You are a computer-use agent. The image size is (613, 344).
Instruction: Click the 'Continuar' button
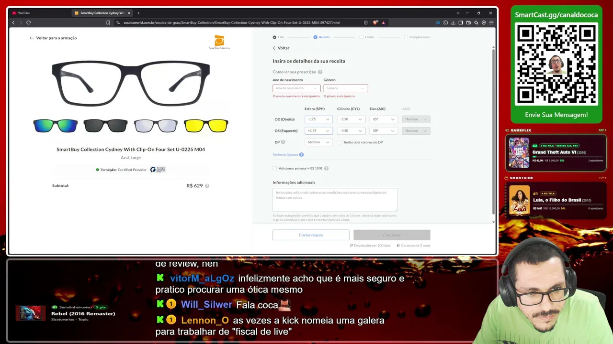click(x=392, y=235)
